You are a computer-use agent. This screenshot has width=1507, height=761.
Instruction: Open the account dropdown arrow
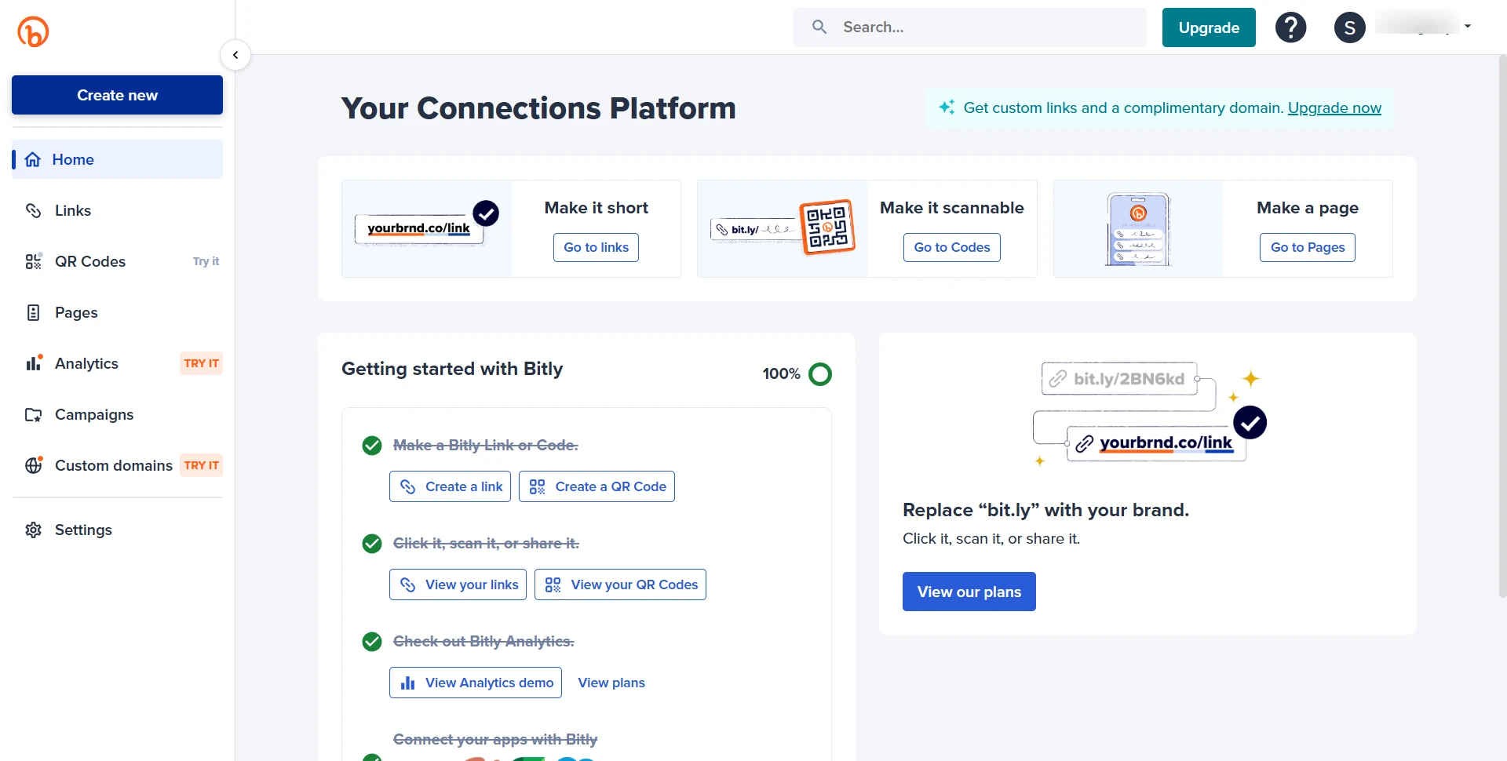(x=1469, y=24)
